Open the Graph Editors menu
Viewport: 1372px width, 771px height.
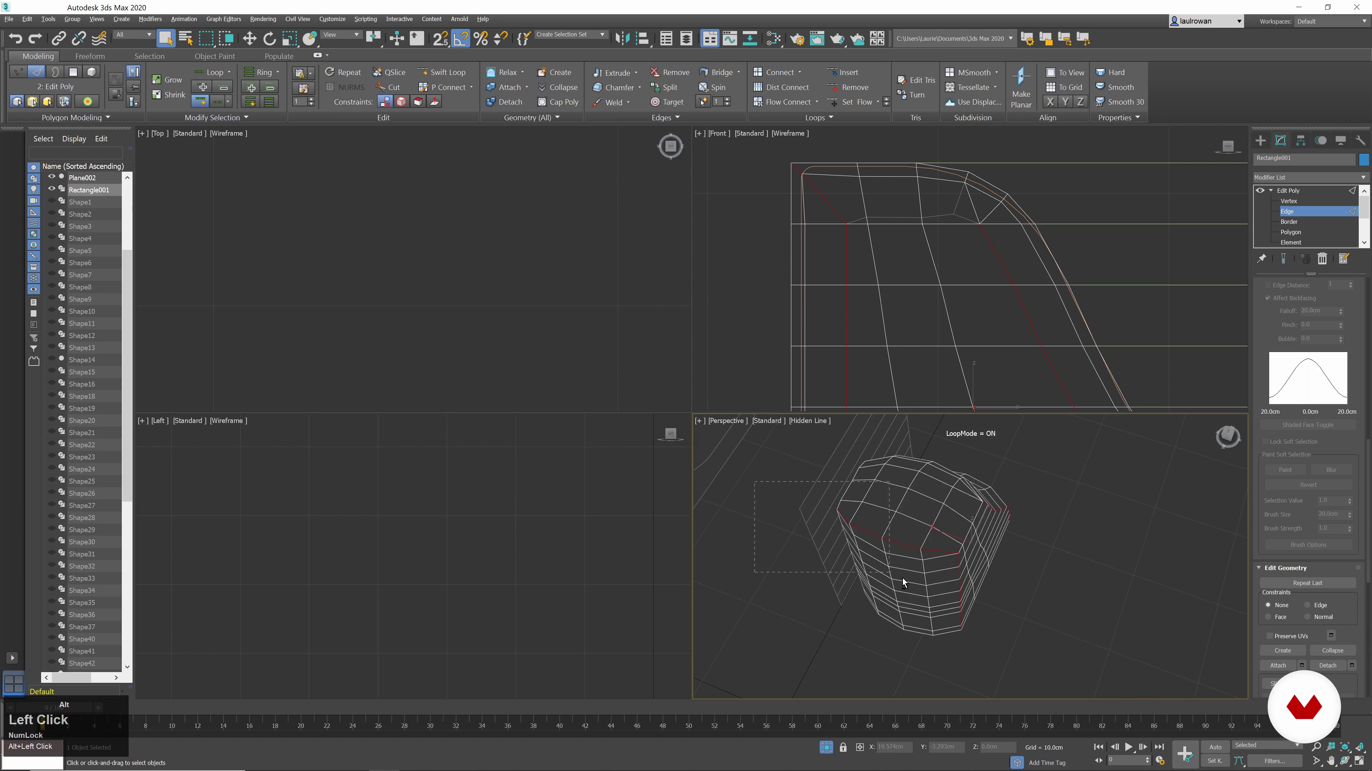(x=223, y=19)
